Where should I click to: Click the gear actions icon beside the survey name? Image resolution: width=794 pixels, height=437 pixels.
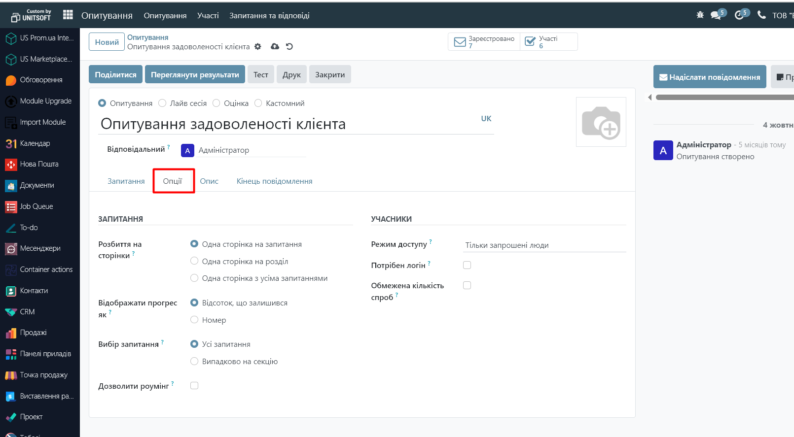pos(257,47)
